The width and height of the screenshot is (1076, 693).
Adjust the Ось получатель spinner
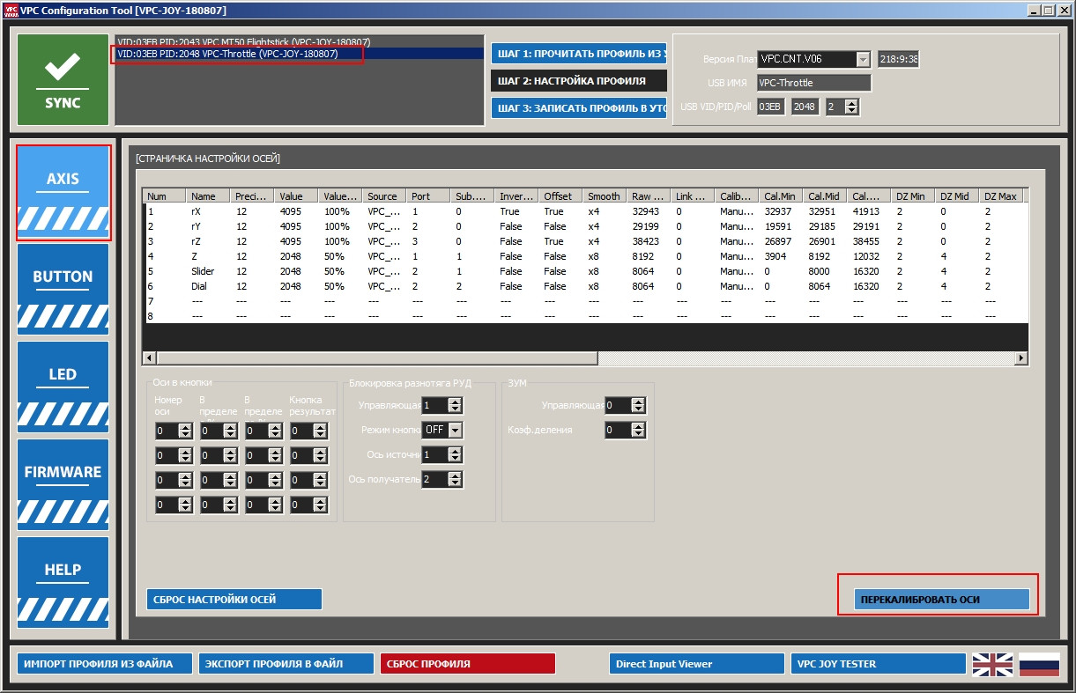coord(455,479)
